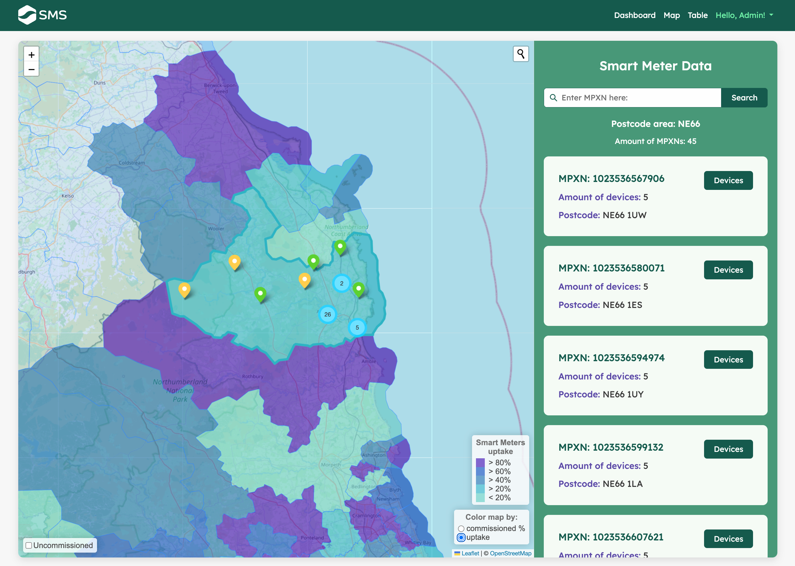Click the > 20% legend swatch
Screen dimensions: 795x566
click(480, 489)
